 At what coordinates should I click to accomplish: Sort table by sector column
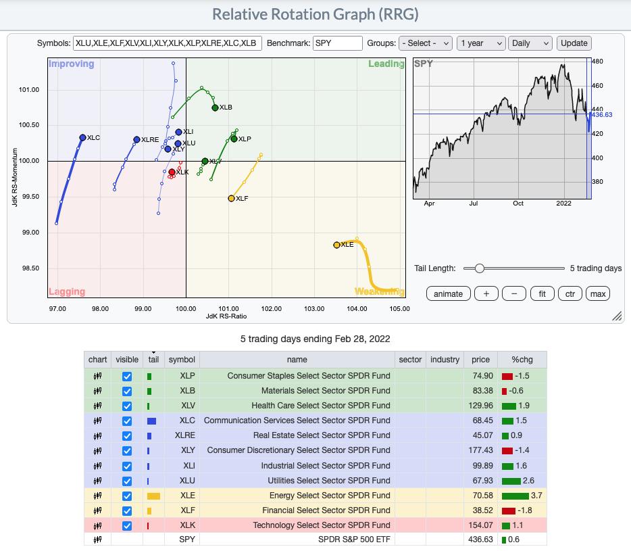(410, 359)
